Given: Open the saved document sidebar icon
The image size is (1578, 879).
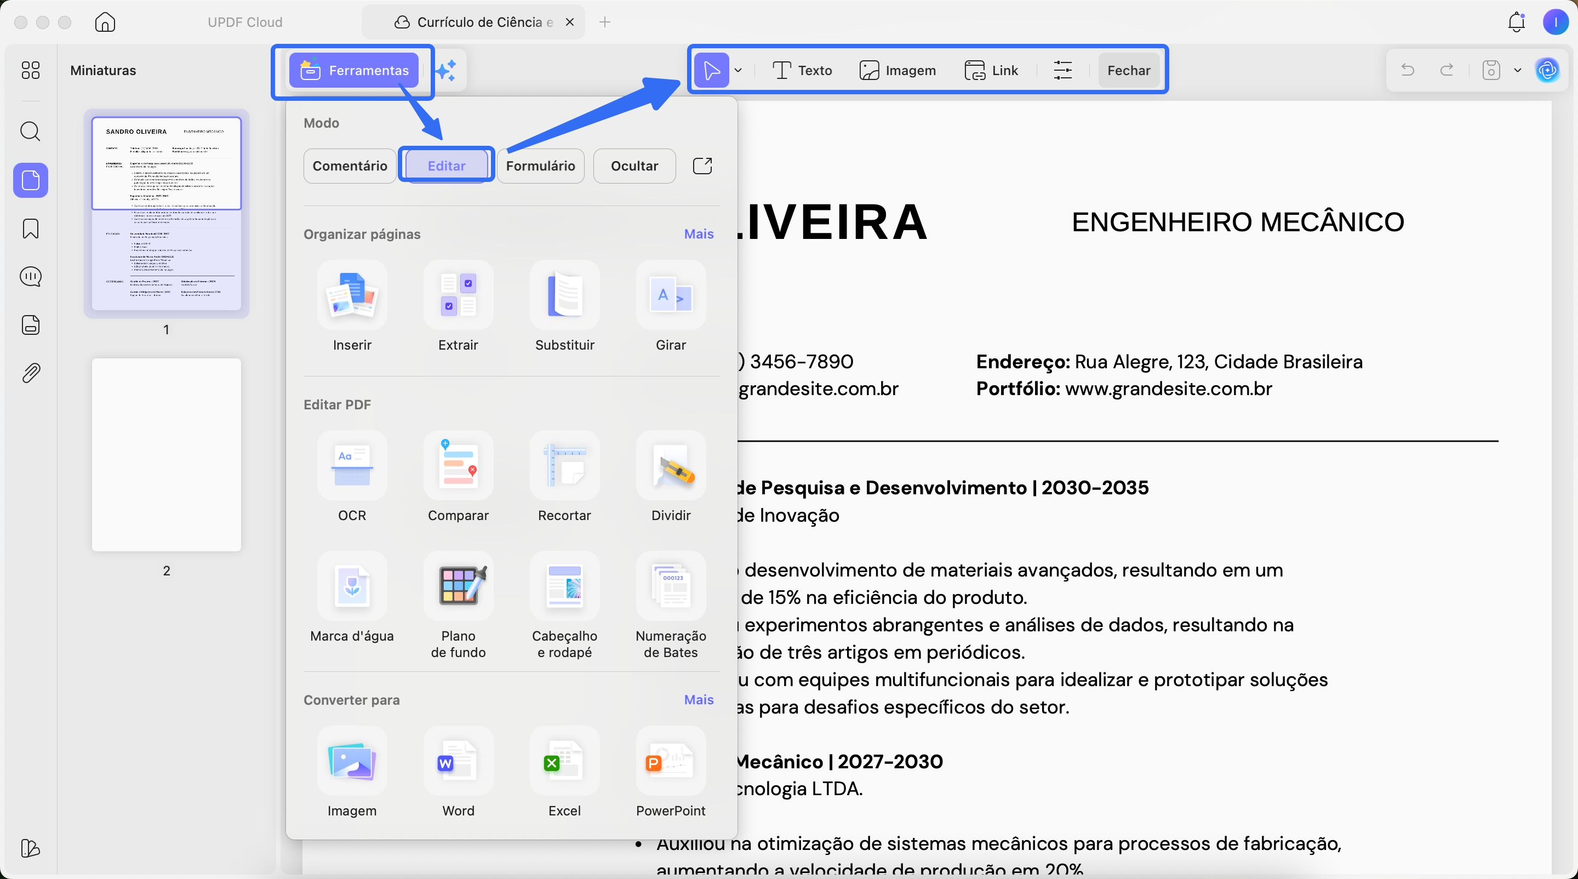Looking at the screenshot, I should [x=31, y=324].
